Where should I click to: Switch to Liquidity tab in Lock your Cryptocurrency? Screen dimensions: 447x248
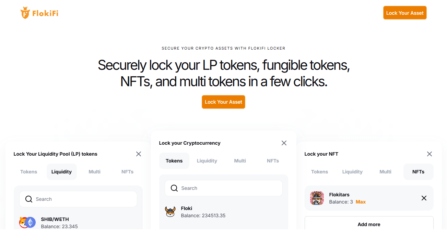[x=207, y=160]
